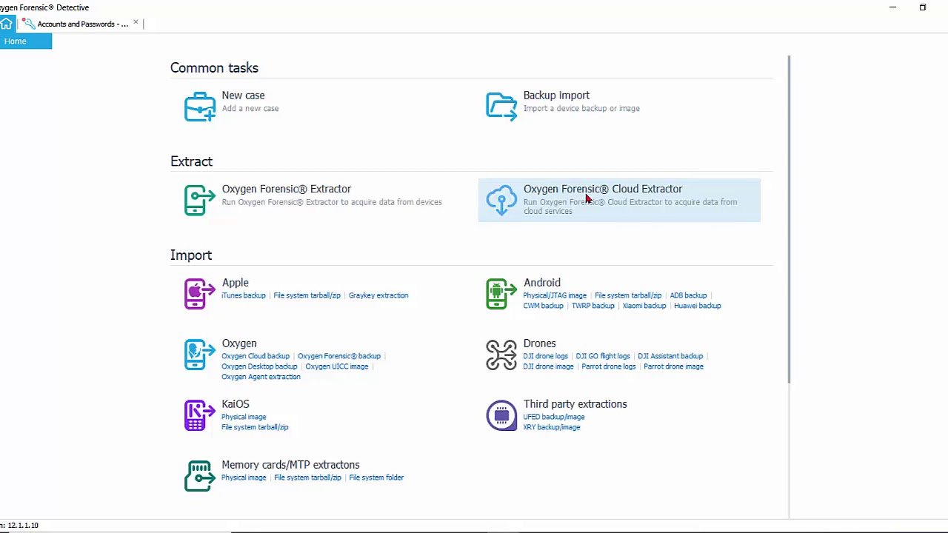Image resolution: width=948 pixels, height=533 pixels.
Task: Import an iTunes backup
Action: 243,295
